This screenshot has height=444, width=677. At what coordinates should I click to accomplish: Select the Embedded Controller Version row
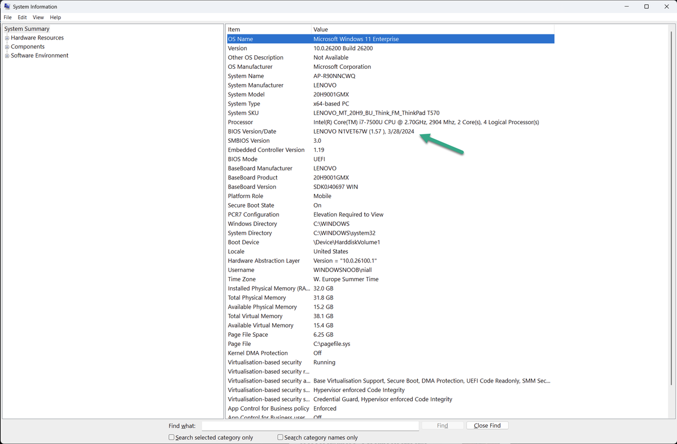(x=390, y=150)
